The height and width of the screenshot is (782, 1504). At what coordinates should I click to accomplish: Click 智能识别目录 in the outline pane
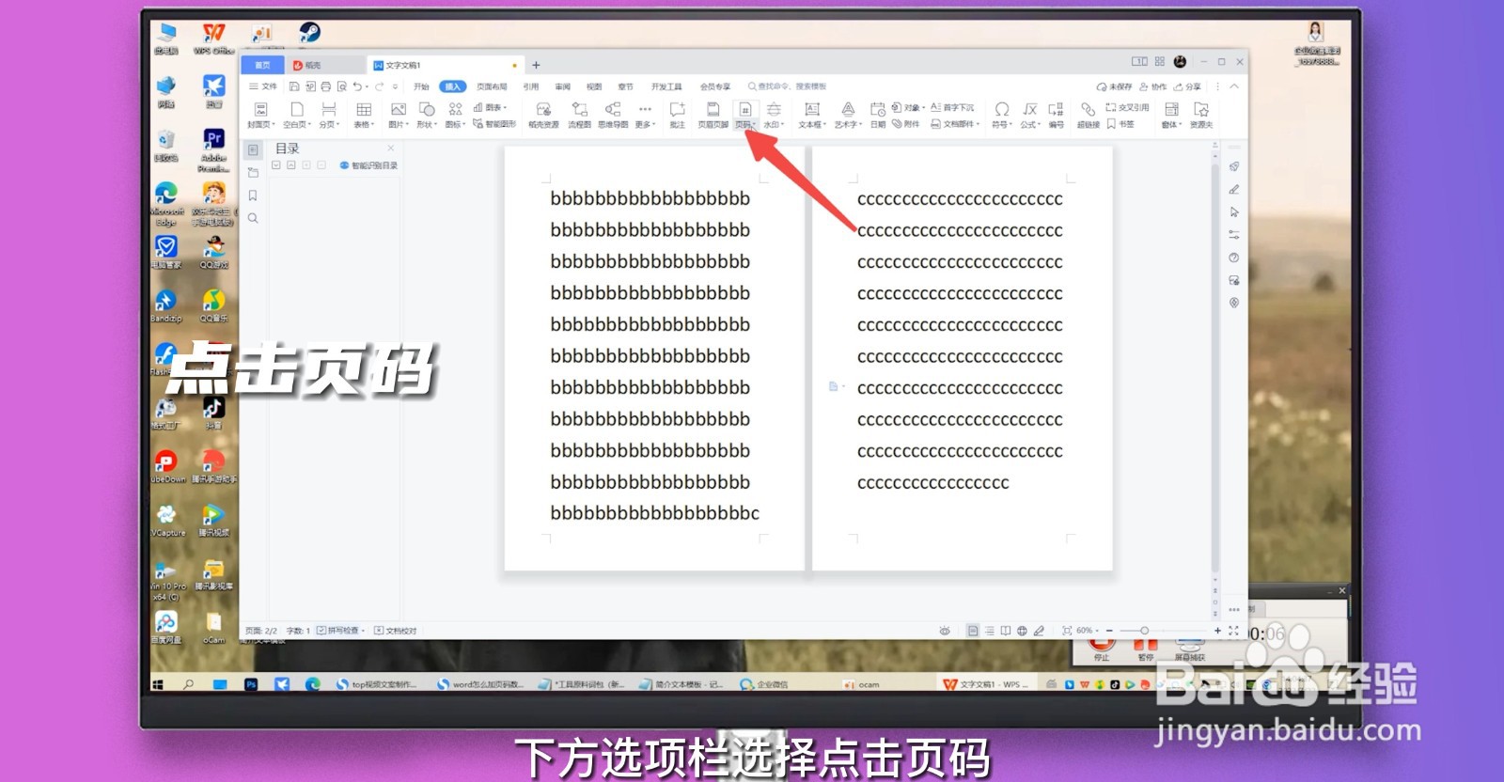coord(368,165)
